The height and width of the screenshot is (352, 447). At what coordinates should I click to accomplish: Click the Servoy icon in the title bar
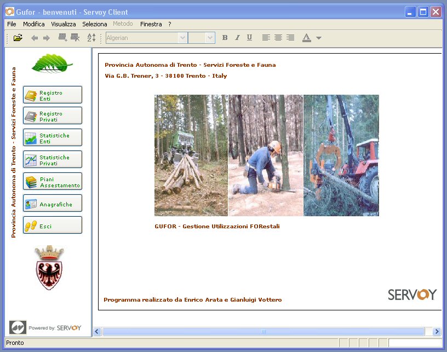(x=10, y=12)
